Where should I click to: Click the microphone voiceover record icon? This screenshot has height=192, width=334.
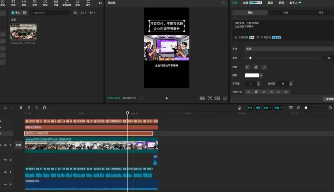pyautogui.click(x=239, y=108)
